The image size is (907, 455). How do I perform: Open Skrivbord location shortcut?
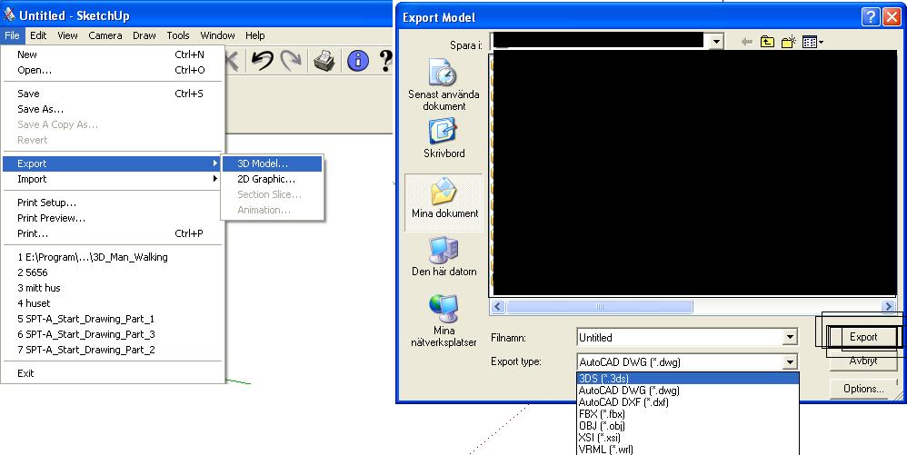coord(444,138)
